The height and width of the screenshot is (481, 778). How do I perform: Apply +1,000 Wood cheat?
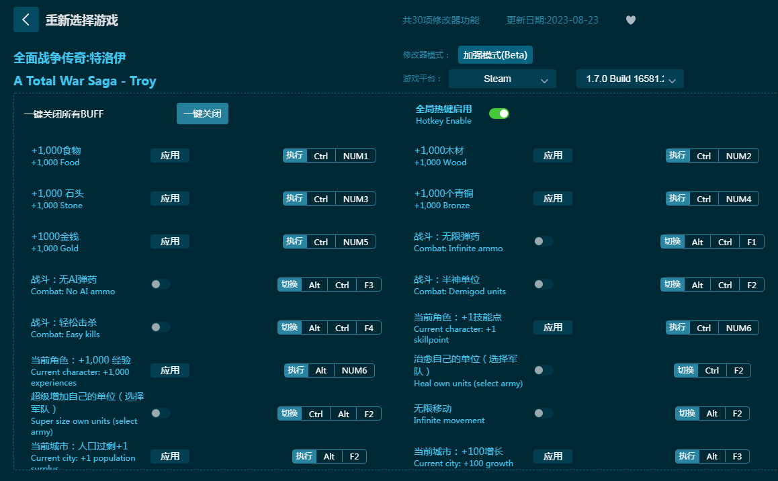(553, 155)
